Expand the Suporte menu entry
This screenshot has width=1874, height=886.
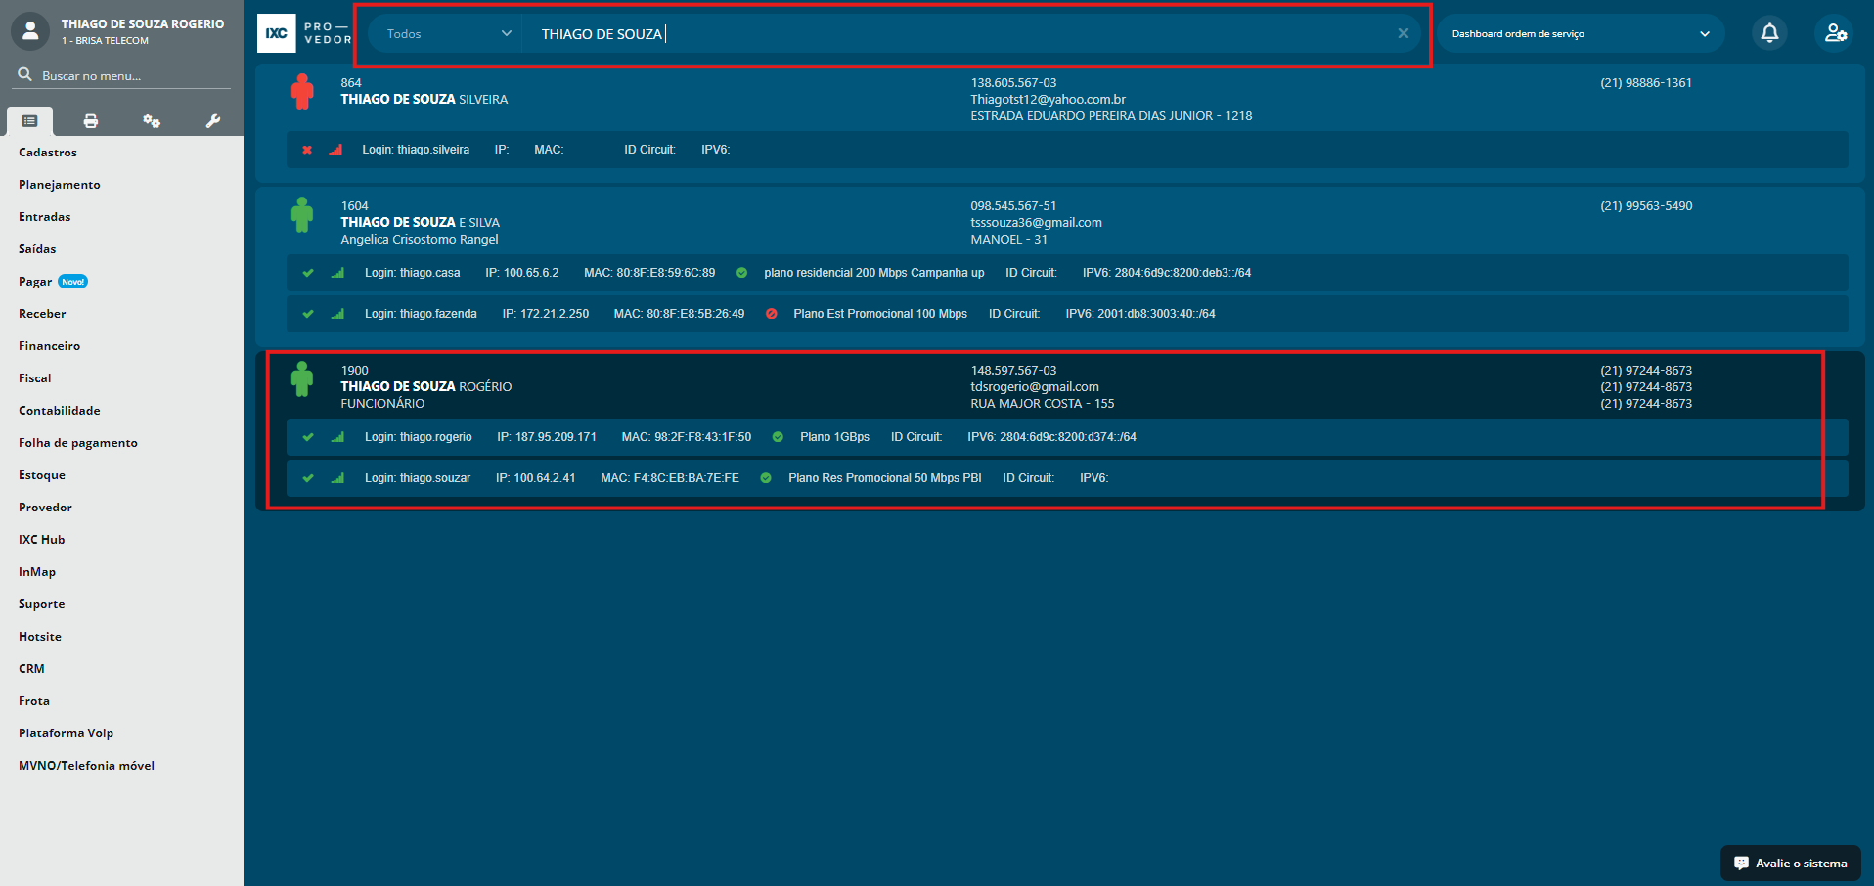(42, 604)
